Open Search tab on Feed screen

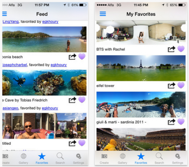(60, 158)
